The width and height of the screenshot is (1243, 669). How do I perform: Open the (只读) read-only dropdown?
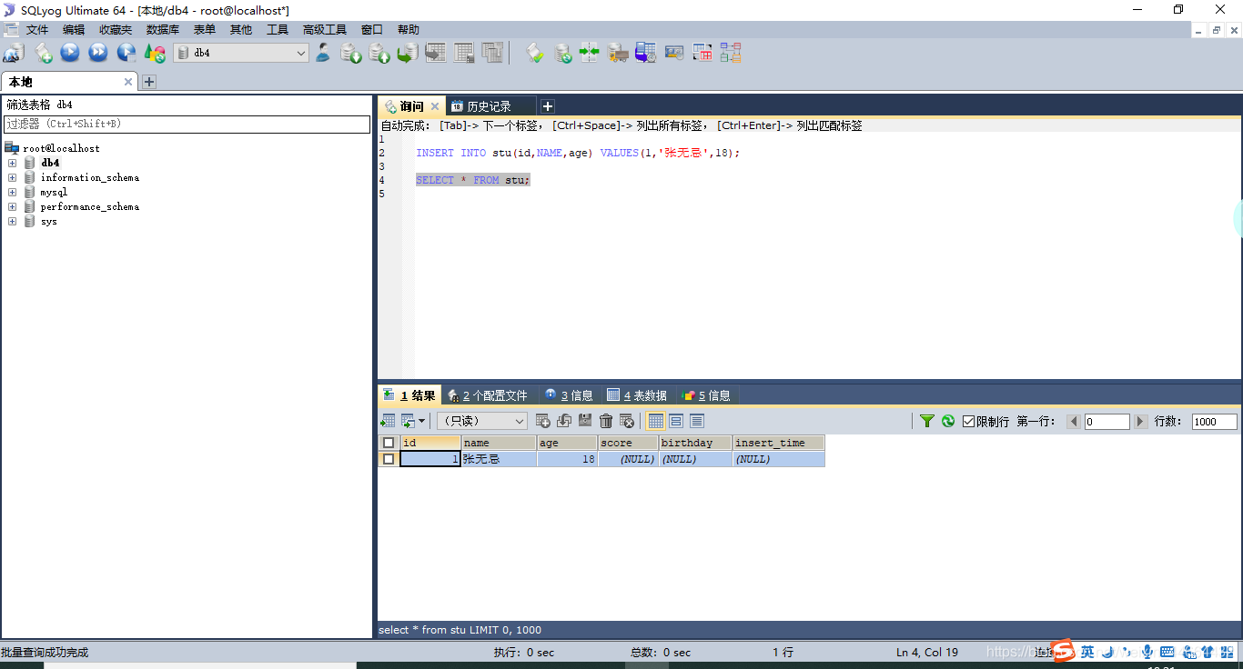tap(482, 421)
